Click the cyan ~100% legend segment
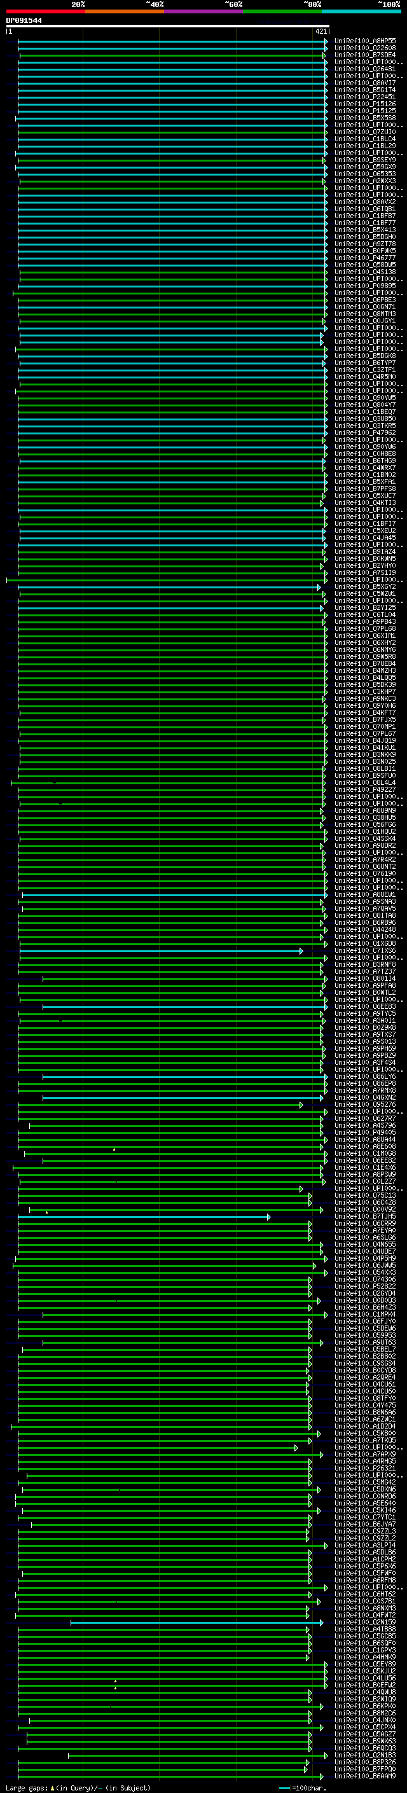The image size is (407, 1793). click(x=361, y=11)
